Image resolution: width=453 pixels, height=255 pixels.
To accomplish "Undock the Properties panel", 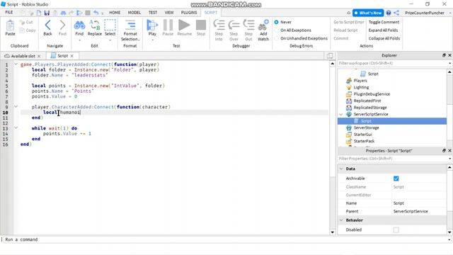I will [x=444, y=150].
